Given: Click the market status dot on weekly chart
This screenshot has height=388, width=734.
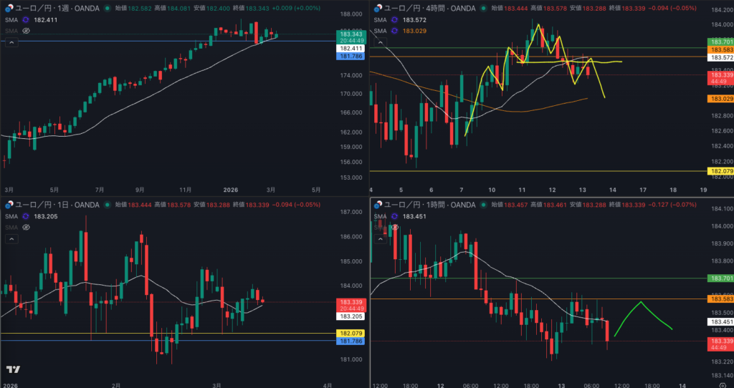Looking at the screenshot, I should (x=108, y=9).
